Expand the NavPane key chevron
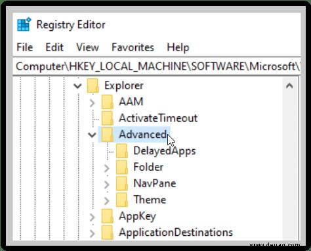 (107, 185)
